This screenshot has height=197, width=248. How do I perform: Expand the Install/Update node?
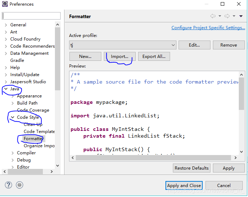tap(6, 75)
